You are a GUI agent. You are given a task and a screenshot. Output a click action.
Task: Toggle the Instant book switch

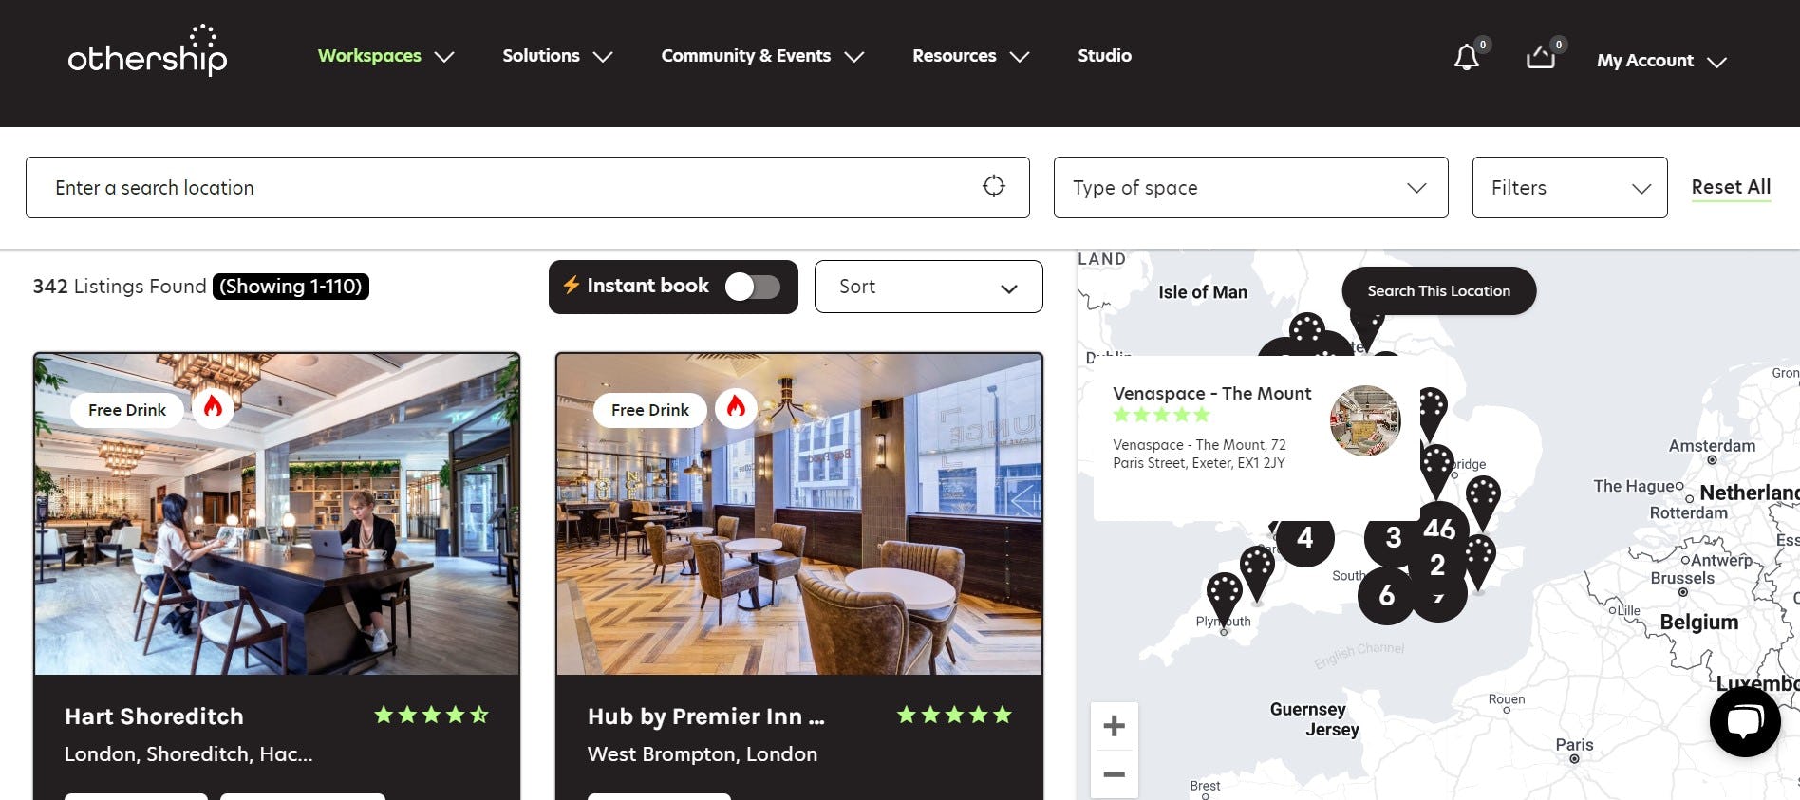click(753, 287)
